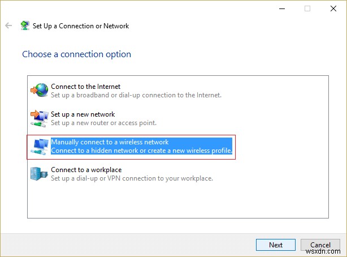Pick the "Connect to a workplace" title
Screen dimensions: 347x257
point(86,170)
